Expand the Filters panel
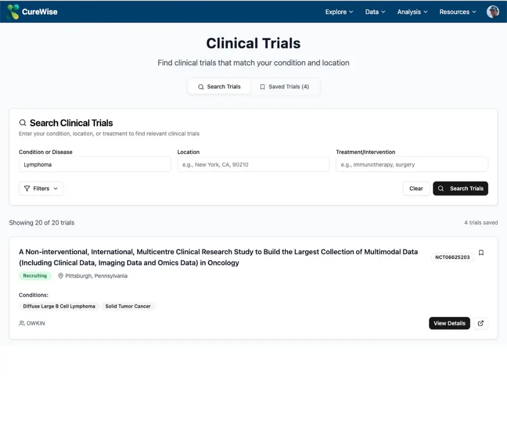This screenshot has height=426, width=507. click(41, 188)
